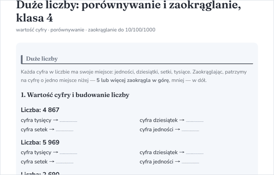Fill 'cyfra setek' blank for 4 867
The height and width of the screenshot is (175, 274).
coord(65,130)
